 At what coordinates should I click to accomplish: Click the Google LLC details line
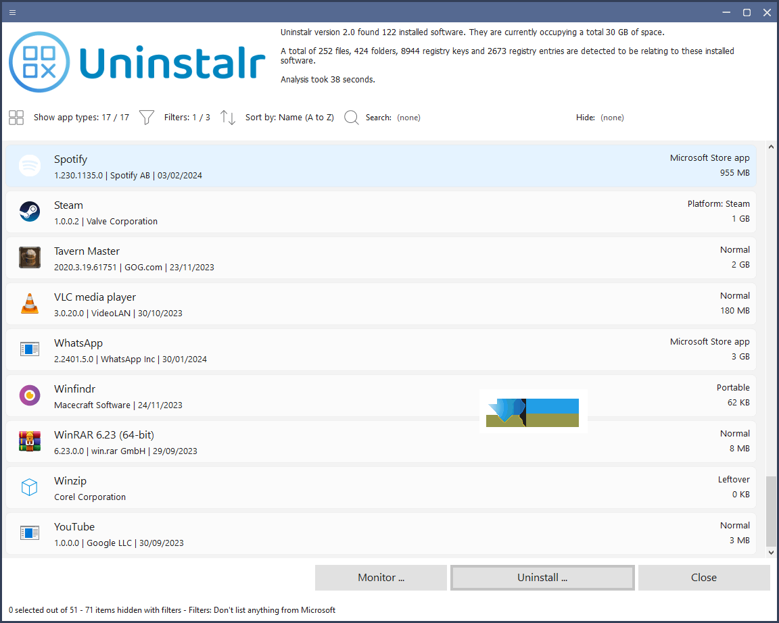pyautogui.click(x=119, y=543)
